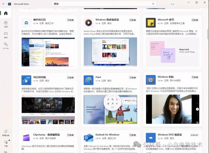Click the installed label on Microsoft 便笺 card
The height and width of the screenshot is (153, 209).
[195, 20]
